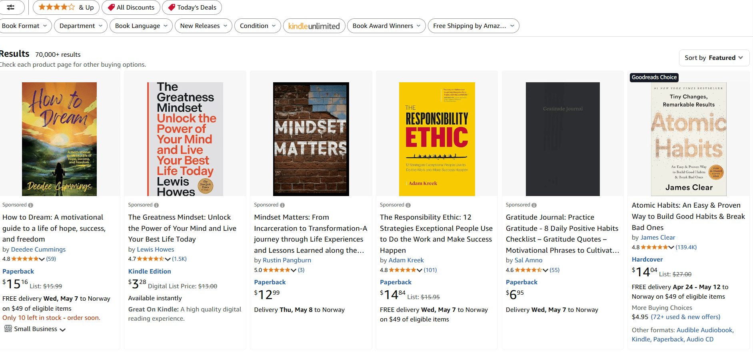Viewport: 753px width, 353px height.
Task: Click Sponsored info icon for Responsibility Ethic
Action: click(x=408, y=205)
